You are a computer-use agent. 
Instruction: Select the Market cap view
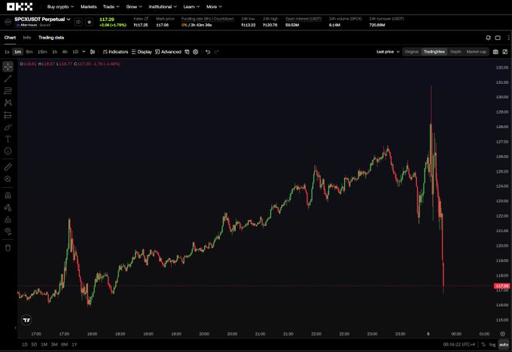[x=476, y=52]
